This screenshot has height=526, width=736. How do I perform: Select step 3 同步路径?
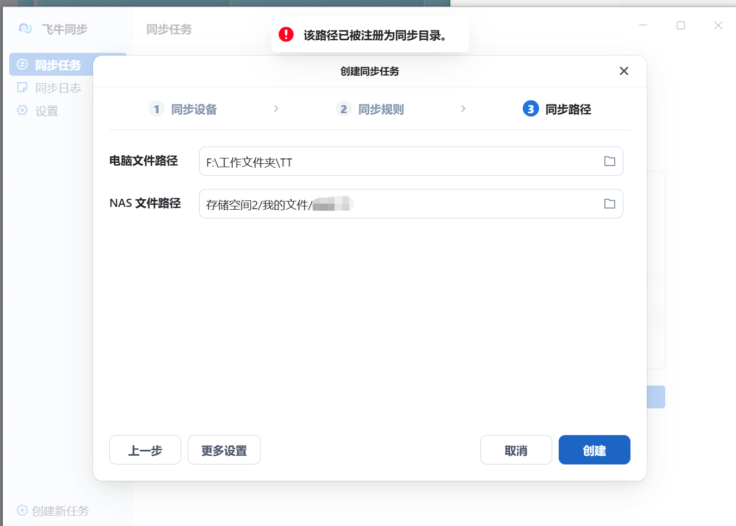[557, 109]
